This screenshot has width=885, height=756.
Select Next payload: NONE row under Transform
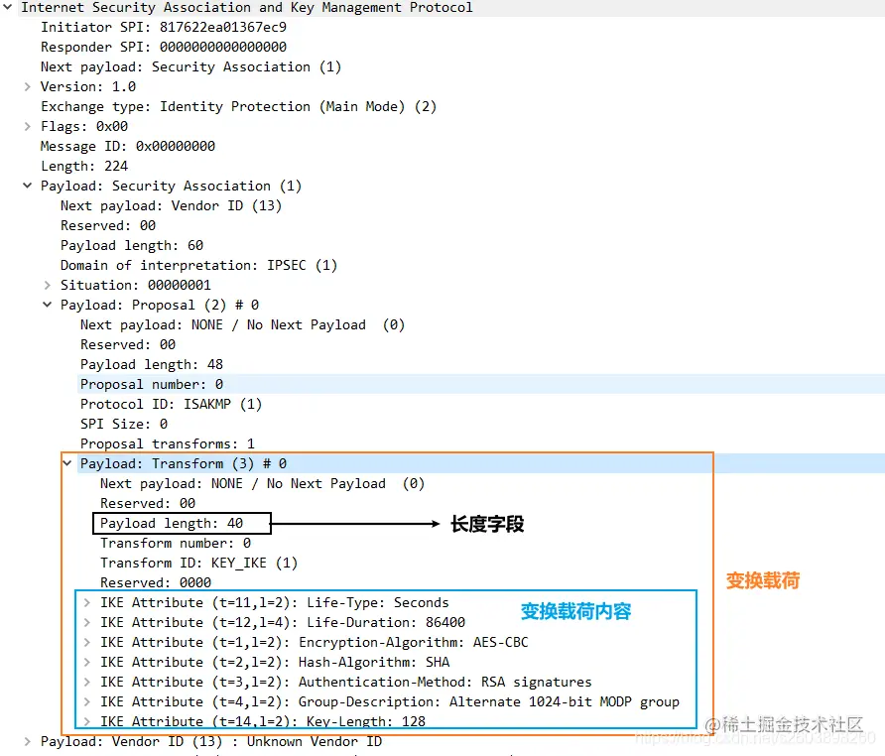(263, 483)
